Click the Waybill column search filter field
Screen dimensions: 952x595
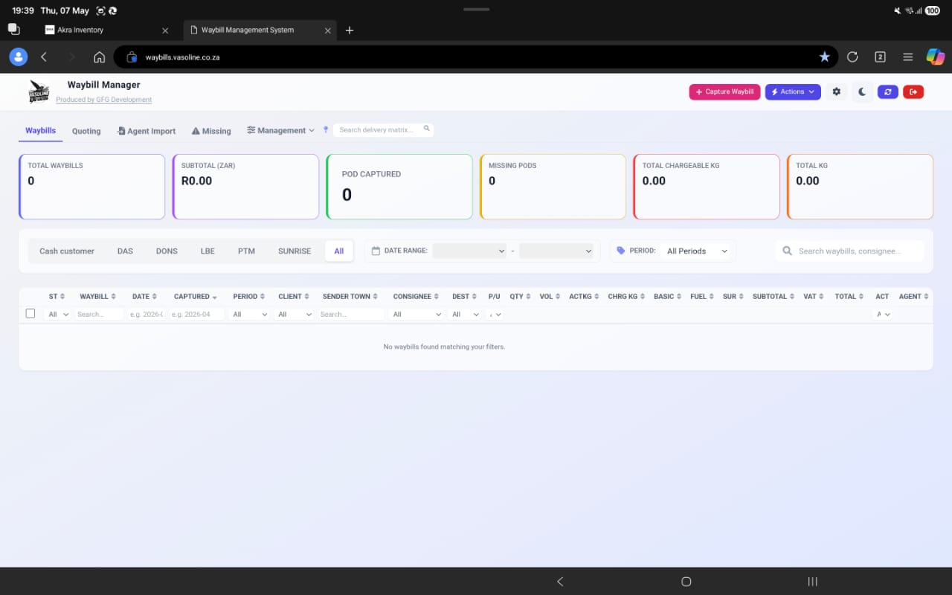pos(99,315)
